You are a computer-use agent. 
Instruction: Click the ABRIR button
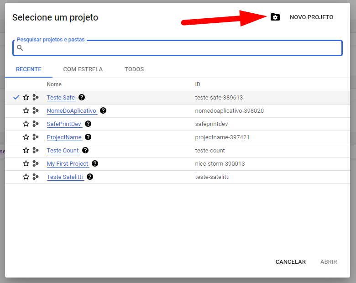(x=329, y=262)
